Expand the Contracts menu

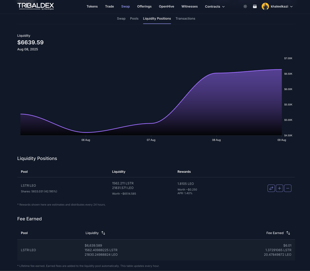[x=215, y=6]
